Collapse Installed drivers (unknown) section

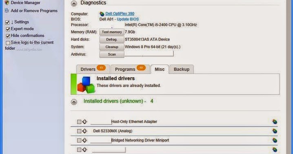pyautogui.click(x=74, y=102)
